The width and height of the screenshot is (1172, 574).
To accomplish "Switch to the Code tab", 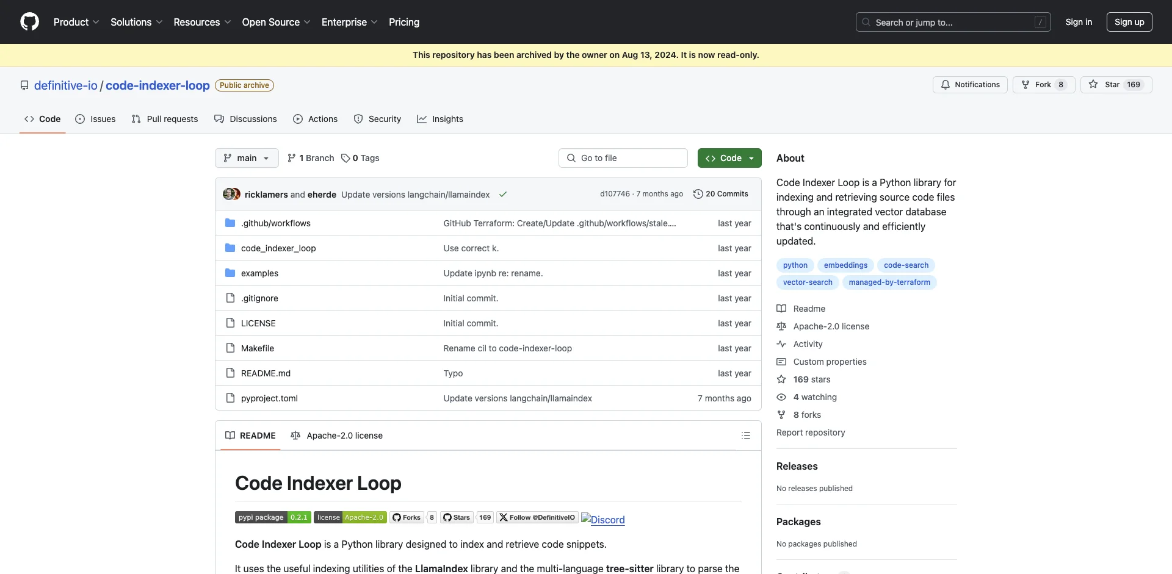I will coord(42,119).
